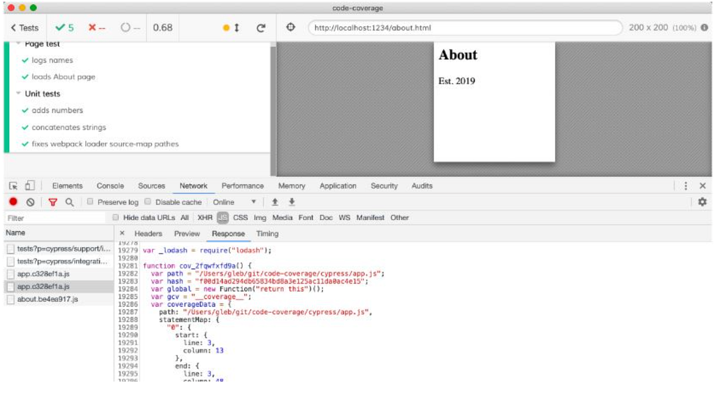The image size is (715, 400).
Task: Check the Disable cache checkbox
Action: [x=148, y=202]
